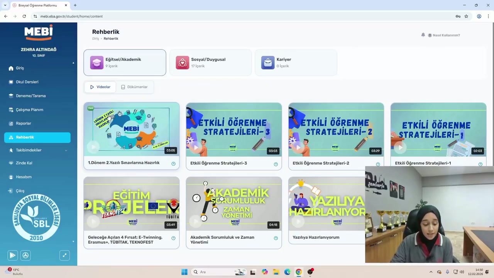Switch to the Dökümanlar tab
This screenshot has width=494, height=278.
(x=134, y=87)
